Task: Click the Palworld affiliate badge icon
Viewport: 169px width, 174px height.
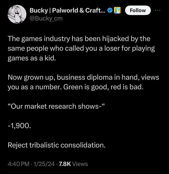Action: click(x=117, y=10)
